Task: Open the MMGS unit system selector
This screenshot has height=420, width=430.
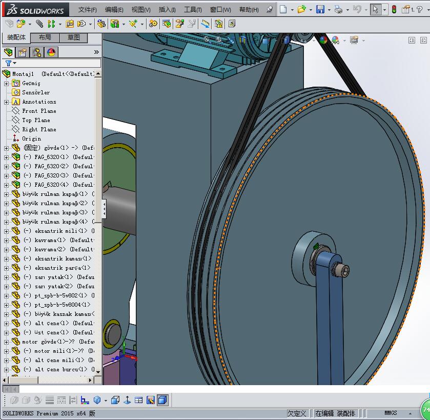Action: 391,413
